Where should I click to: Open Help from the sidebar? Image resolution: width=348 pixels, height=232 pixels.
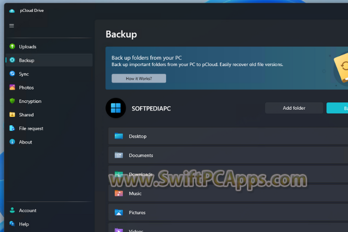point(49,224)
